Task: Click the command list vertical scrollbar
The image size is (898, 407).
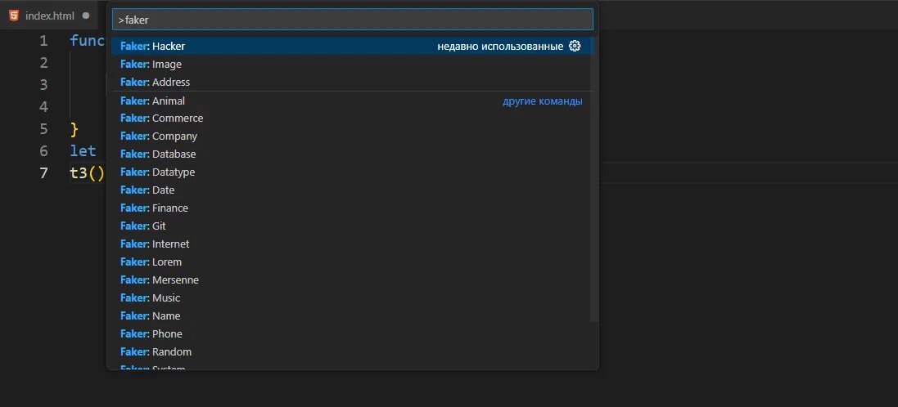Action: pyautogui.click(x=594, y=178)
